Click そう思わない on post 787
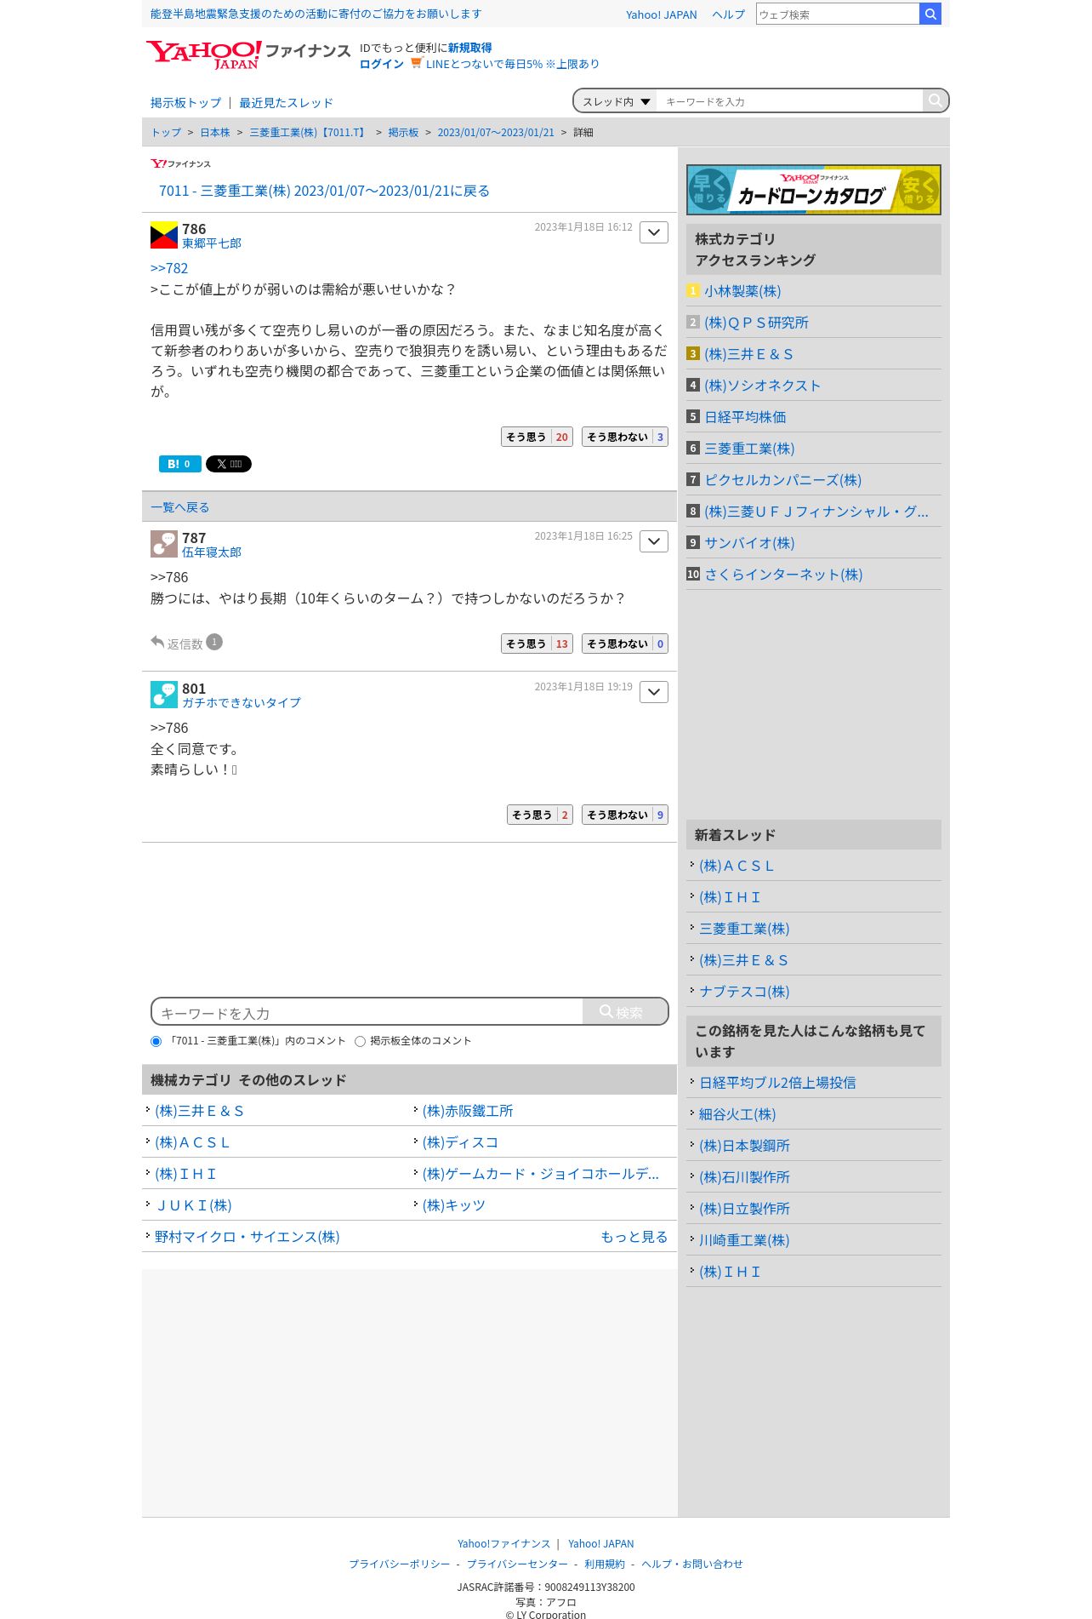This screenshot has width=1092, height=1619. (x=625, y=644)
